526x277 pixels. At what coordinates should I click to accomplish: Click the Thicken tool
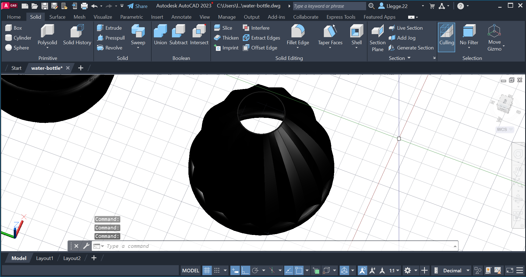[226, 38]
